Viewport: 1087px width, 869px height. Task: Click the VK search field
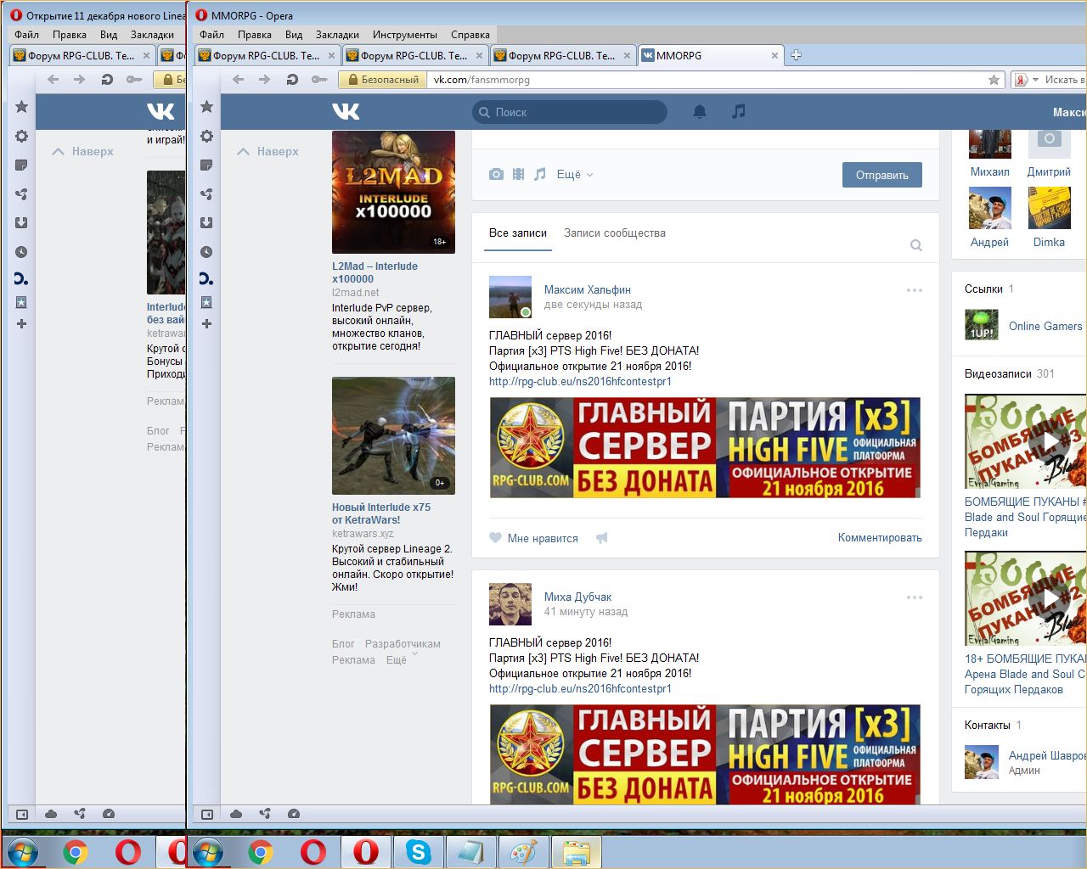pyautogui.click(x=570, y=112)
